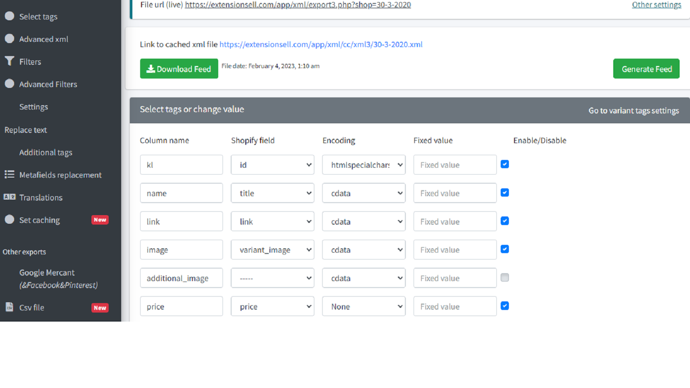Open the htmlspecialchars encoding dropdown
This screenshot has width=690, height=388.
click(364, 165)
